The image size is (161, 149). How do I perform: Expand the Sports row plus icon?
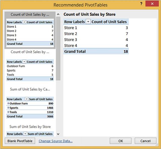coord(8,108)
